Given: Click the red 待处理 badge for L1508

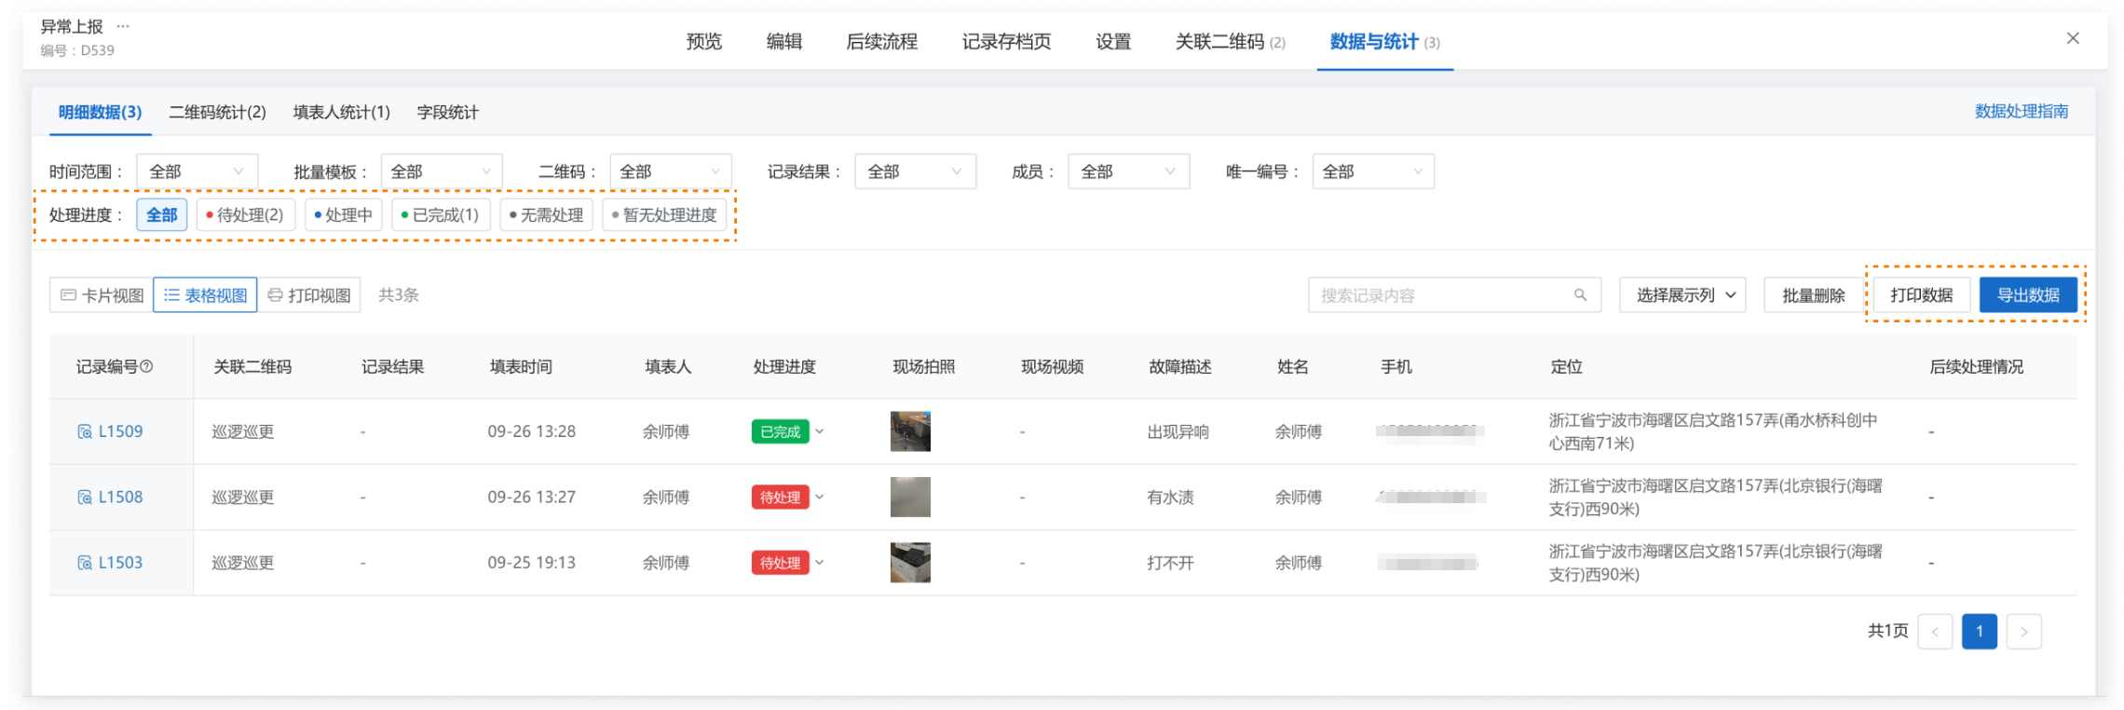Looking at the screenshot, I should click(x=780, y=498).
